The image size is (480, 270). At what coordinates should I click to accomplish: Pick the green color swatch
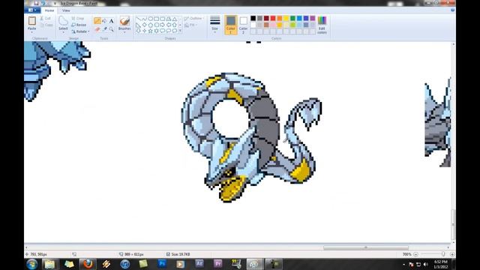click(293, 18)
